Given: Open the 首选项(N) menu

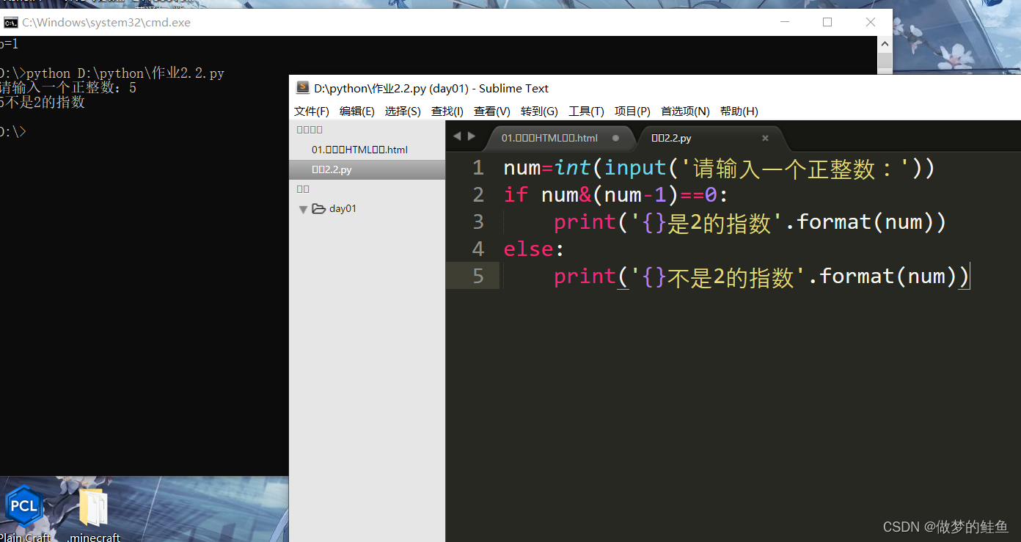Looking at the screenshot, I should [684, 111].
